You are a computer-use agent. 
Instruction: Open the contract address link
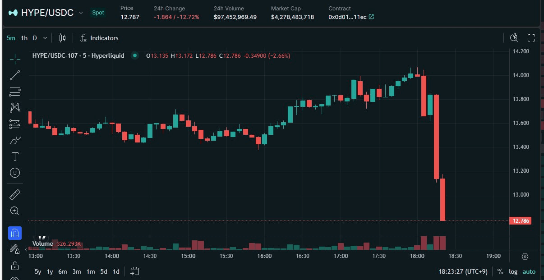coord(371,17)
